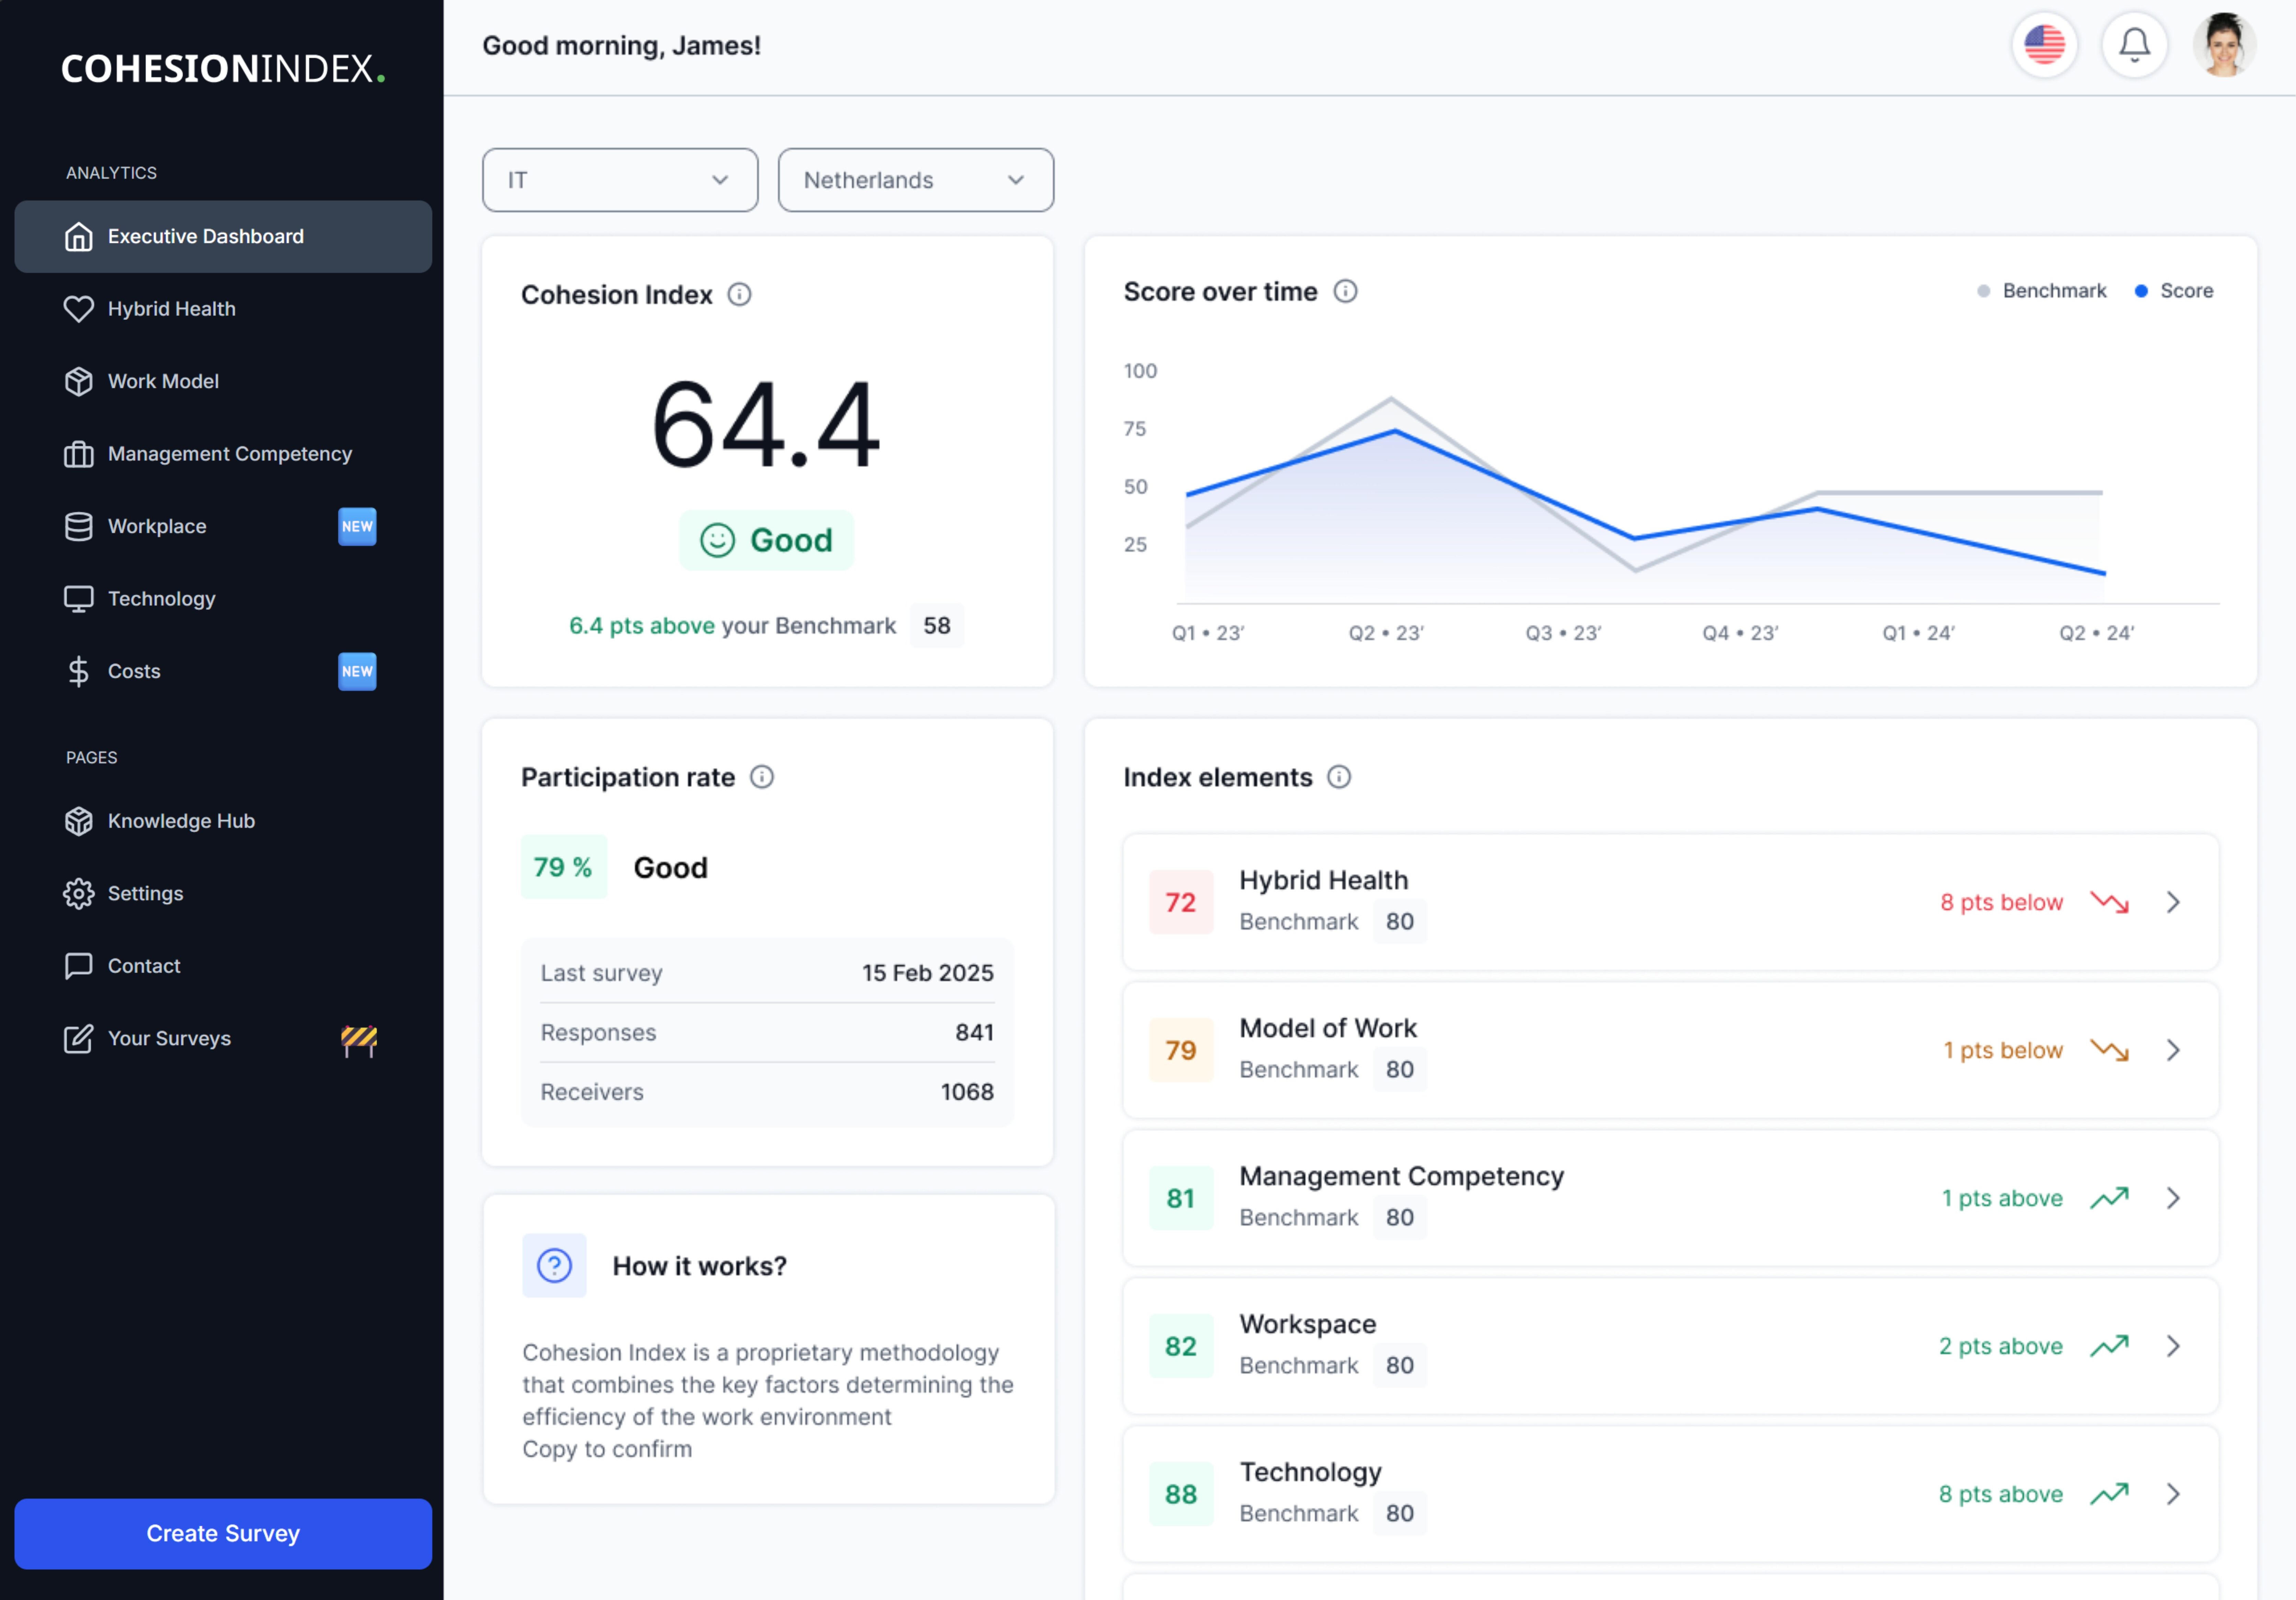This screenshot has width=2296, height=1600.
Task: Open Costs in the sidebar
Action: click(223, 672)
